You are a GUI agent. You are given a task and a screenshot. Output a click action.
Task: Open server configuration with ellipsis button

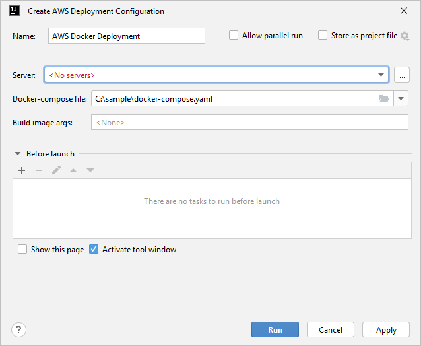click(402, 75)
